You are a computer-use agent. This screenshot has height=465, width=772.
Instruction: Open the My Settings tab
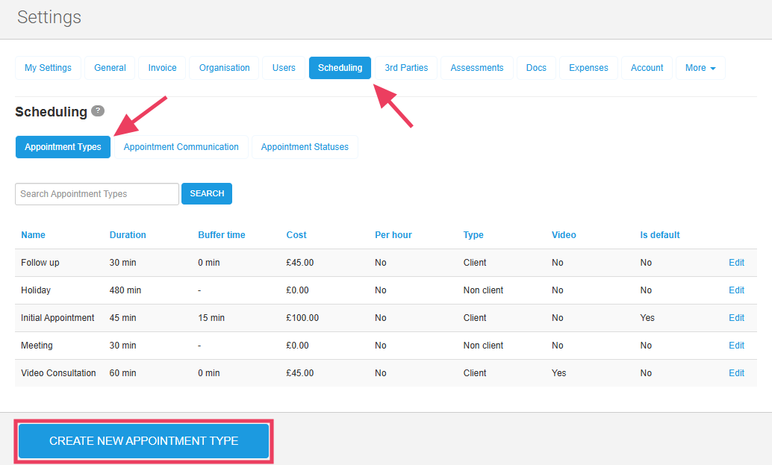pyautogui.click(x=48, y=68)
